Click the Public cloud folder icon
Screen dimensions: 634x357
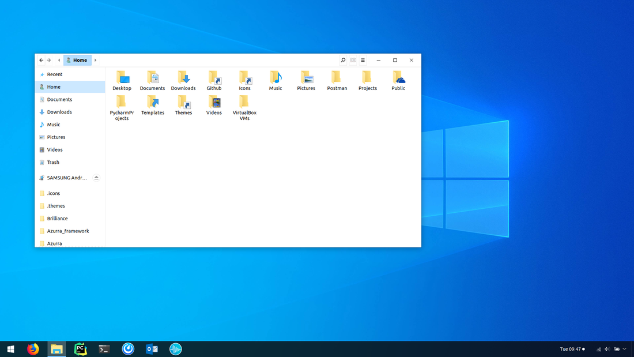pos(398,78)
